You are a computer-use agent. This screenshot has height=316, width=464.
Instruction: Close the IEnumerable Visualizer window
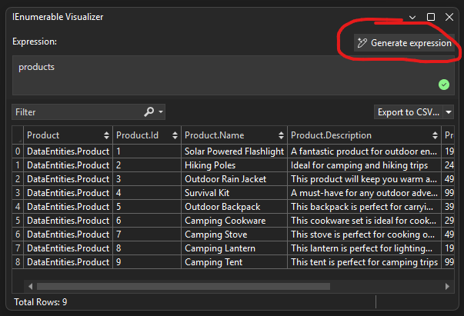449,17
